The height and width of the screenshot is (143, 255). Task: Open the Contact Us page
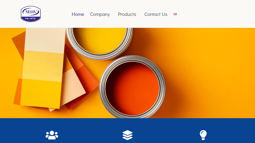coord(156,14)
